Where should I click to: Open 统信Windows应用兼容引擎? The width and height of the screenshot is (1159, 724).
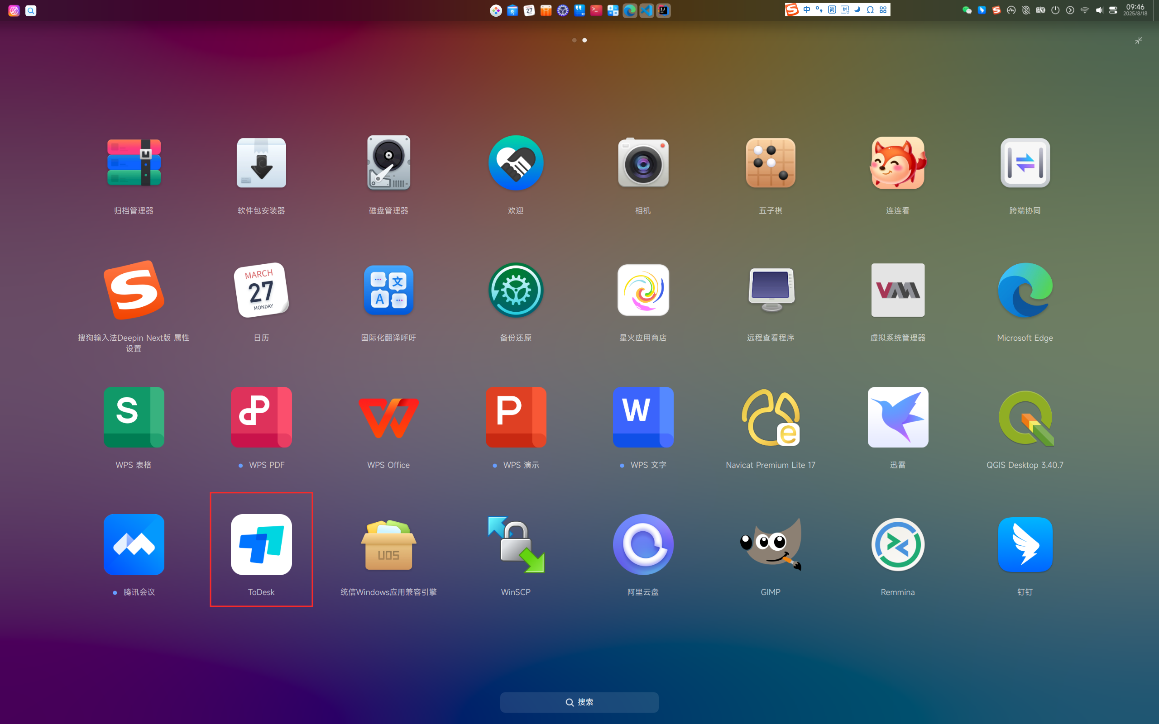[388, 544]
